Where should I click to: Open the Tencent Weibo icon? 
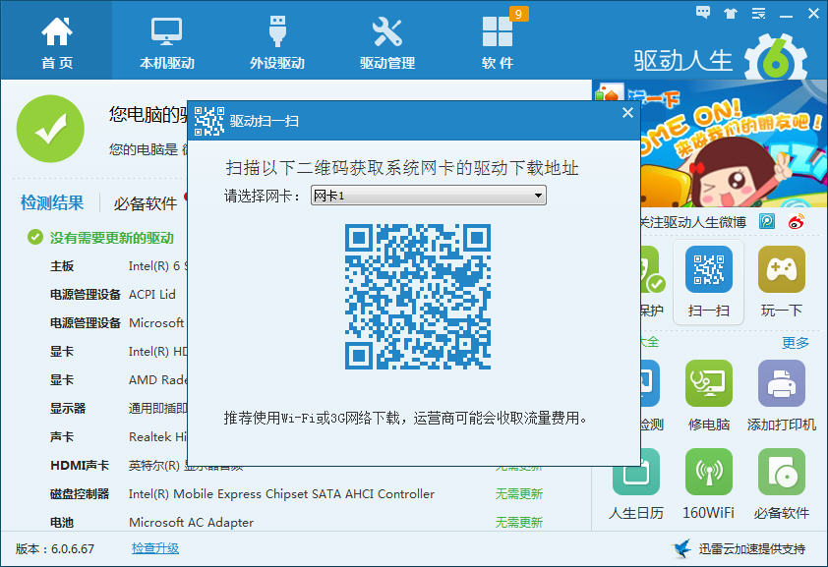click(767, 221)
